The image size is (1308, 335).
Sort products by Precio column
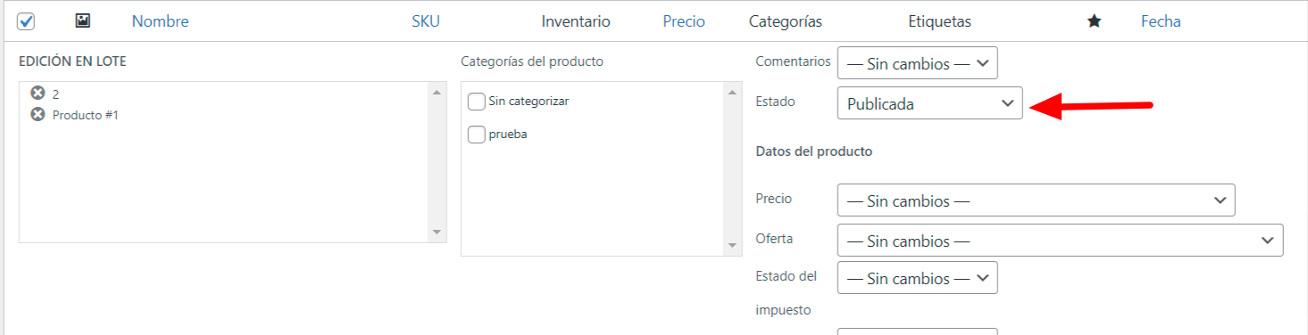tap(684, 21)
